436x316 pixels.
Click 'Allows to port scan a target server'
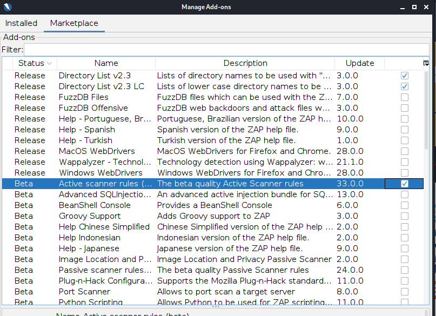click(226, 292)
